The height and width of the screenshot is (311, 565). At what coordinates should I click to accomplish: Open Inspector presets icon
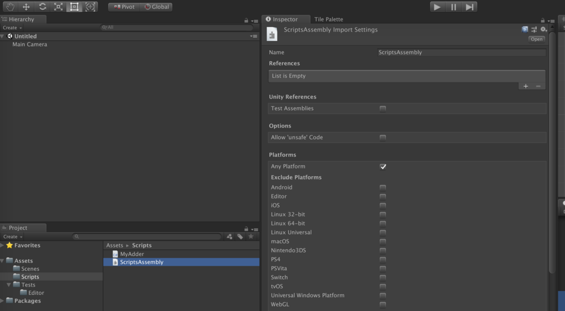tap(534, 29)
